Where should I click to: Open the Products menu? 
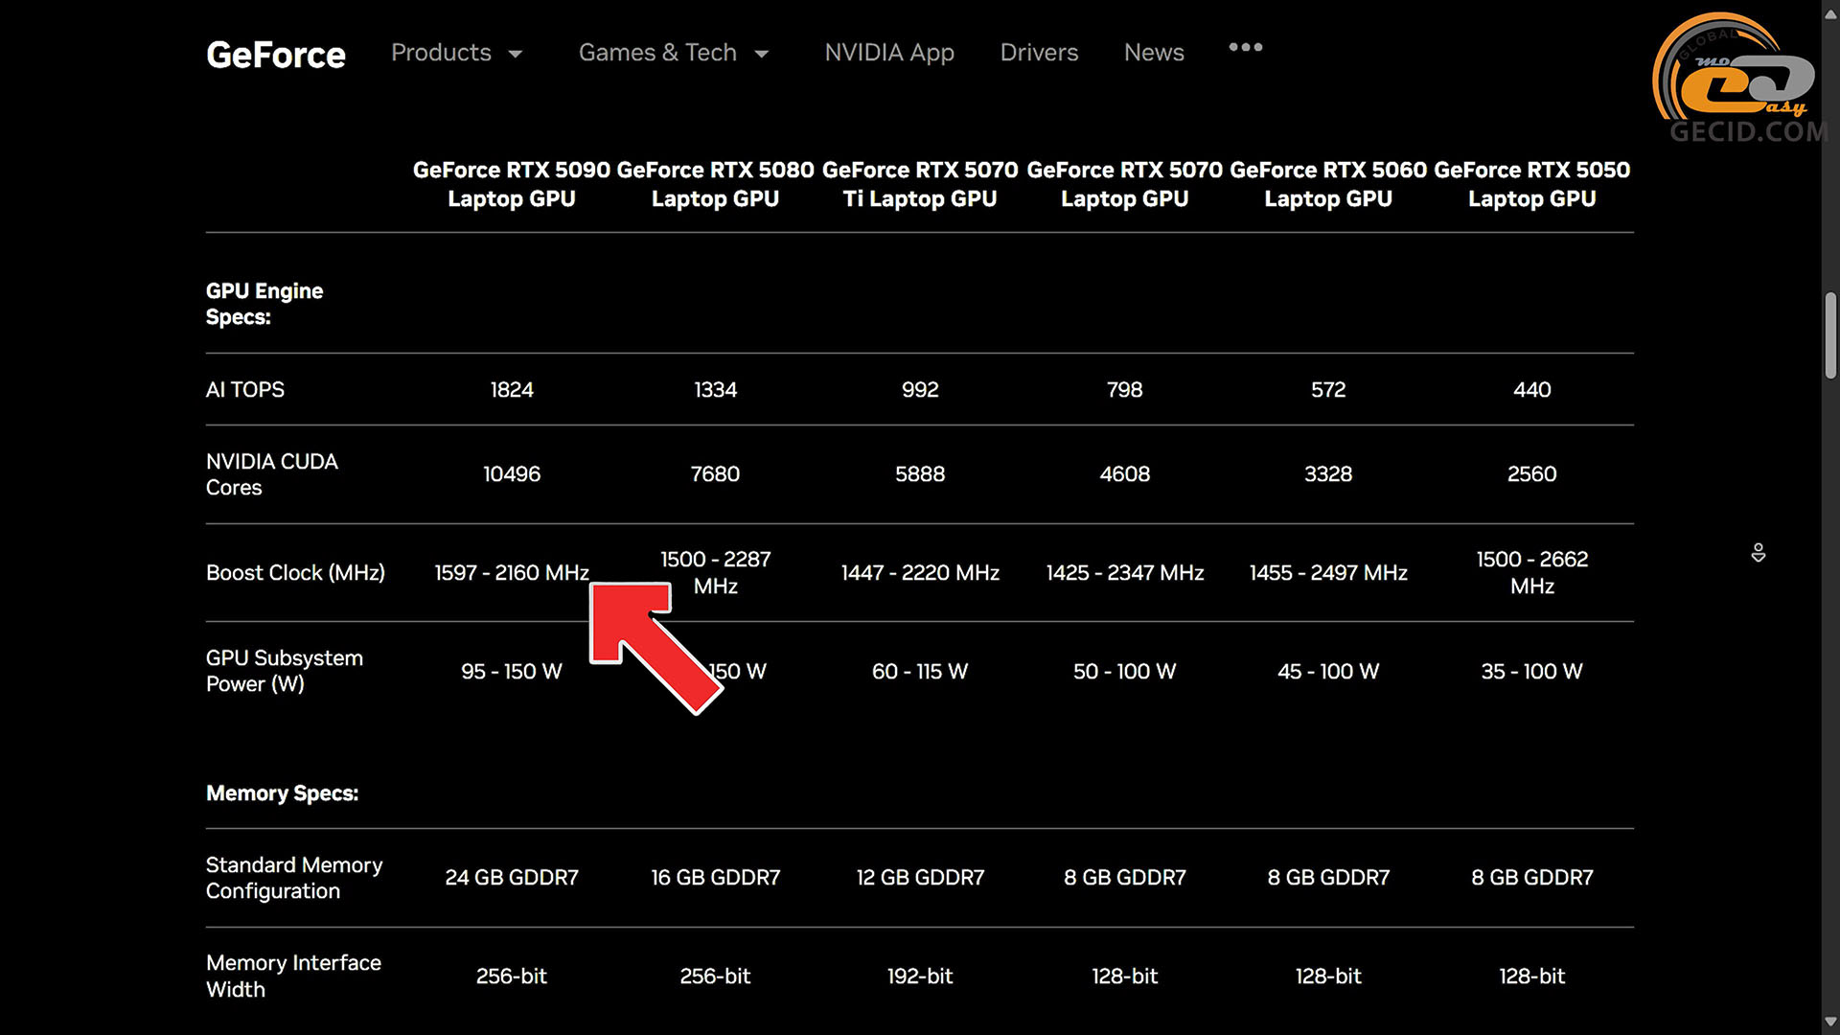click(441, 53)
